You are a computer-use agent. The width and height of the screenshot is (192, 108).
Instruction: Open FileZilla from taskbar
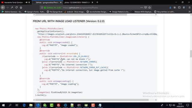(58, 105)
